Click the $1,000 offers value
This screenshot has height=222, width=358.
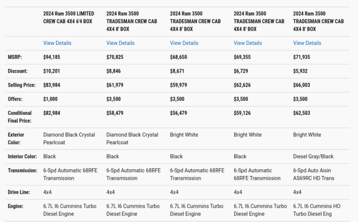click(50, 99)
